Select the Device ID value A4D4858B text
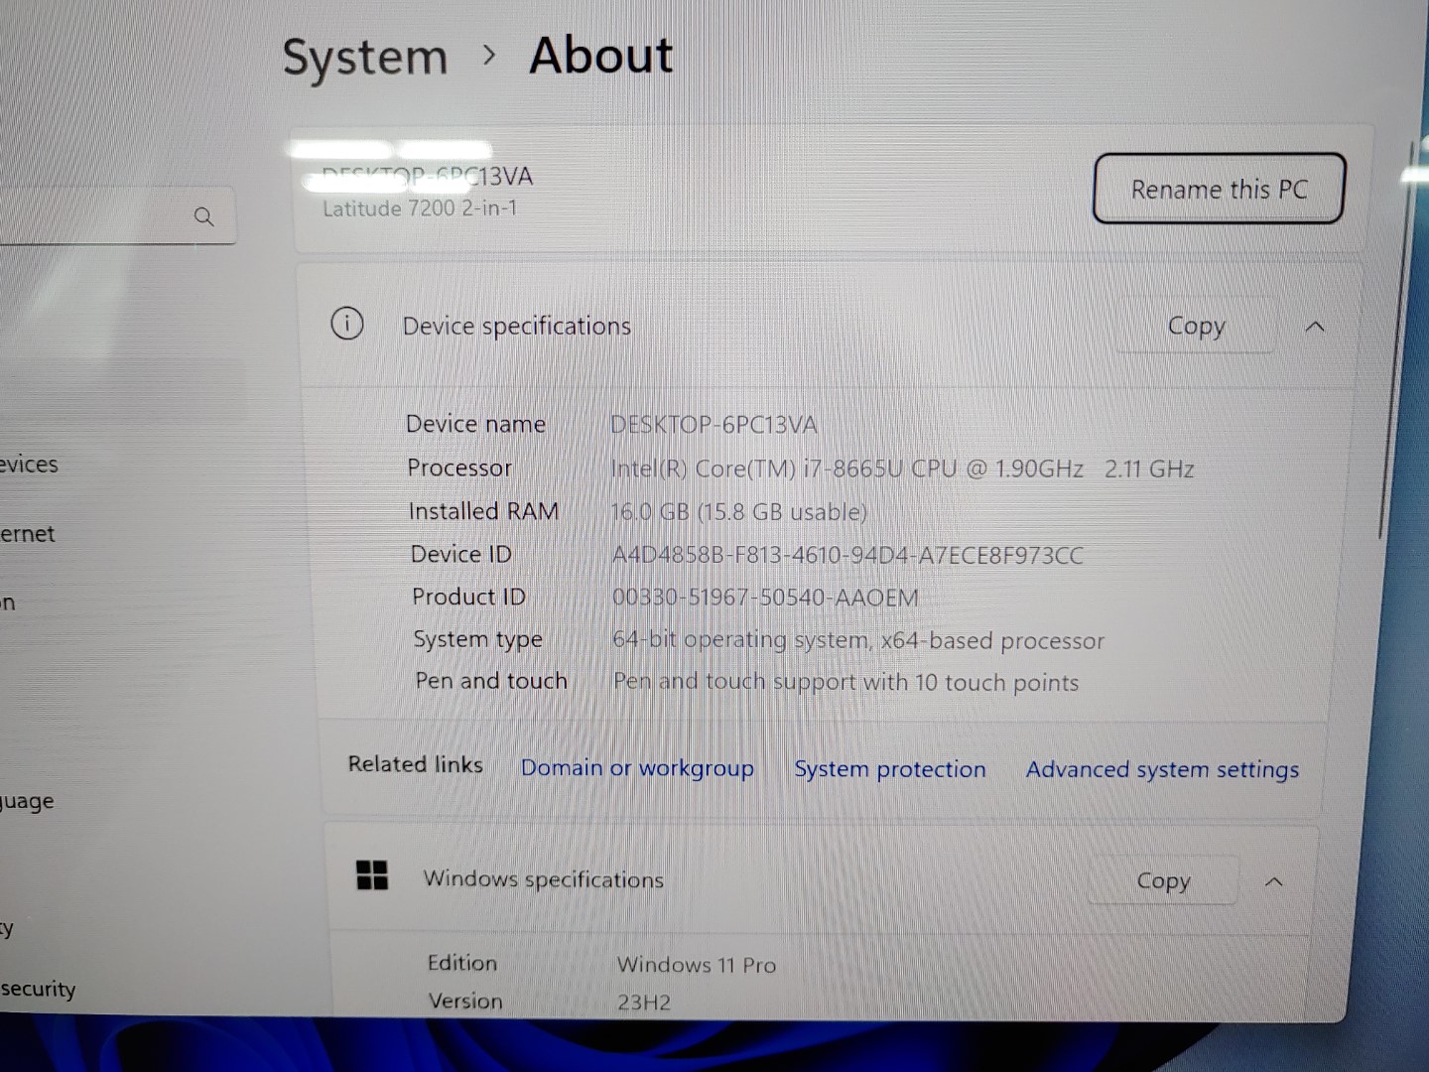The width and height of the screenshot is (1429, 1072). [x=847, y=555]
